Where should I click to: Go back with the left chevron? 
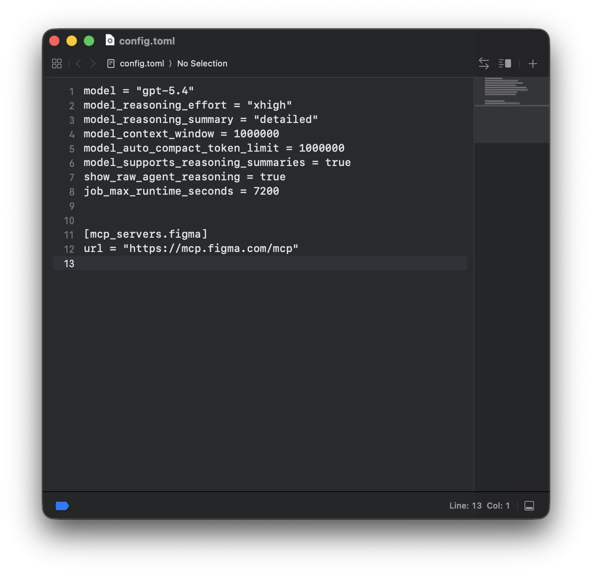[78, 63]
